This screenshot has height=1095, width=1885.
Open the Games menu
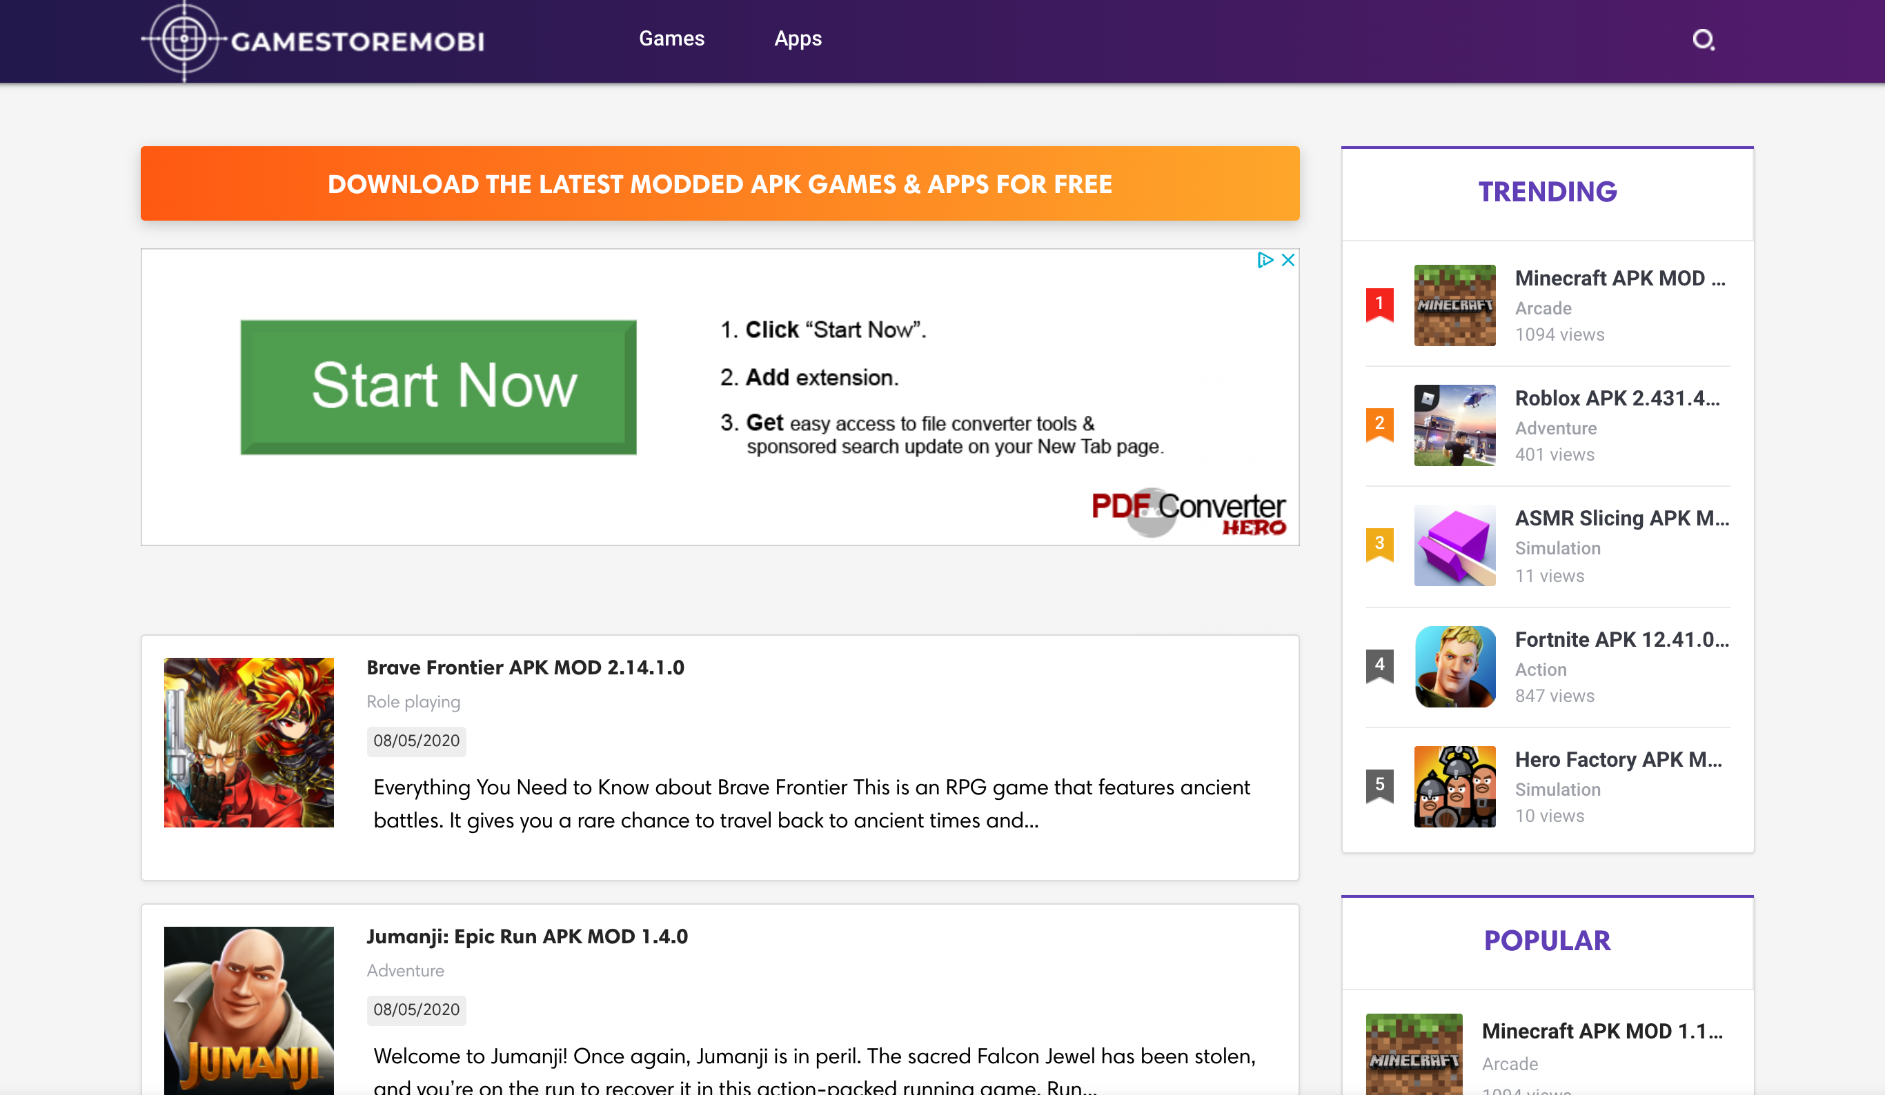pos(671,38)
